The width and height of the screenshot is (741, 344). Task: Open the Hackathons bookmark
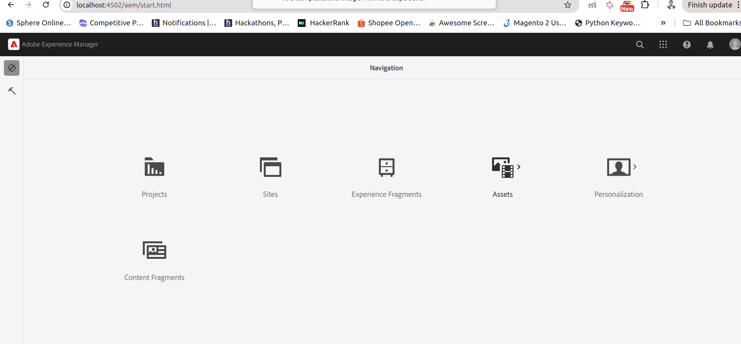[257, 23]
